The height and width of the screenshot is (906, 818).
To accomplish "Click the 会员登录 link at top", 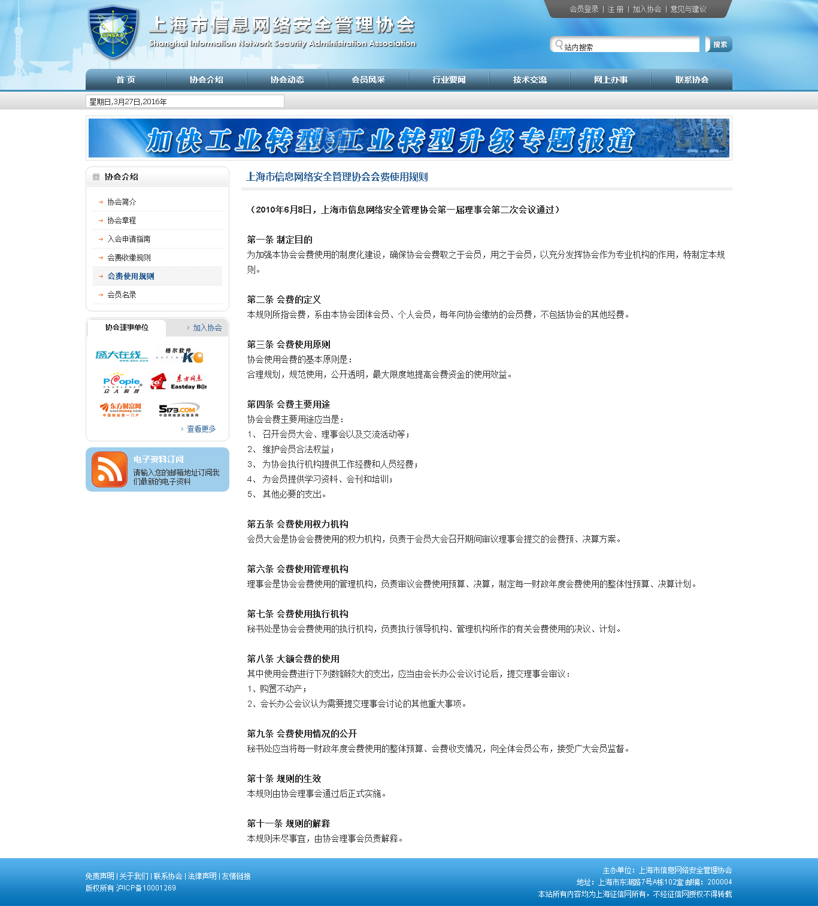I will [x=584, y=10].
